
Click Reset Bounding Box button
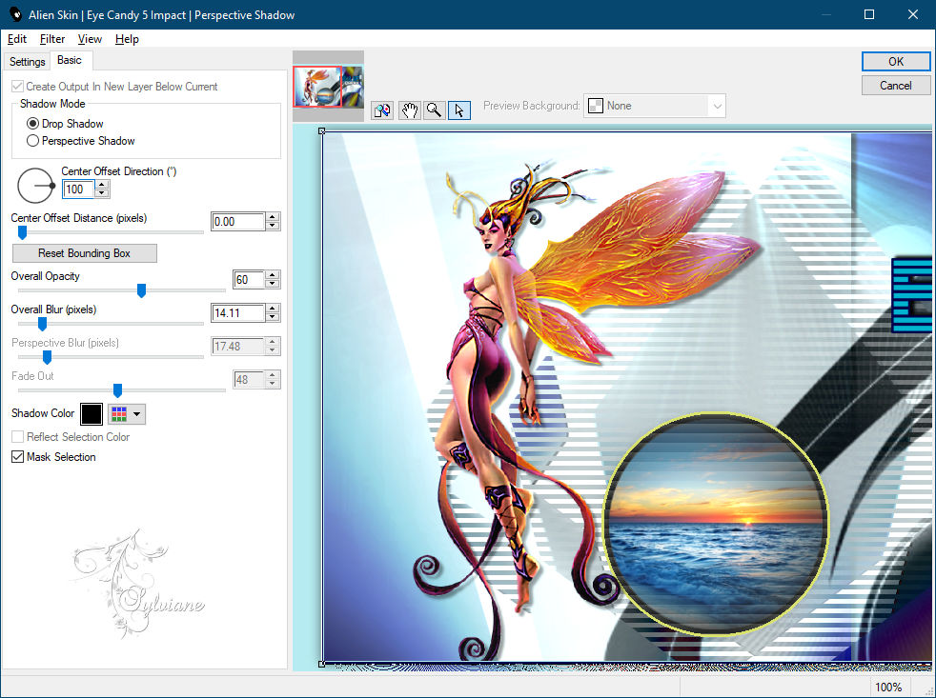(85, 253)
